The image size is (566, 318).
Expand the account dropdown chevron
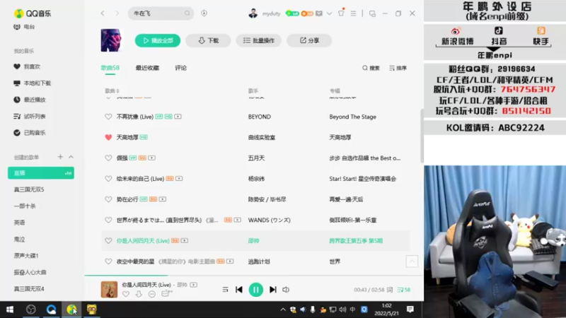(329, 13)
